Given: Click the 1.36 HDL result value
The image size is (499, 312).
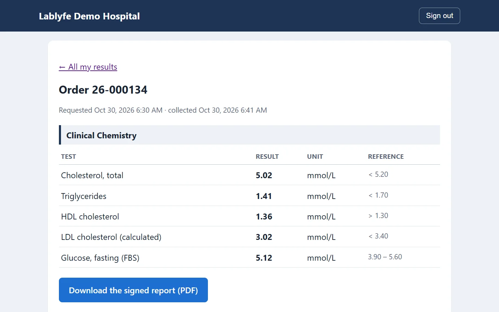Looking at the screenshot, I should [x=264, y=217].
